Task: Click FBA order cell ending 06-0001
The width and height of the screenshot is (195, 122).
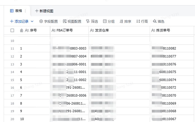Action: point(69,64)
